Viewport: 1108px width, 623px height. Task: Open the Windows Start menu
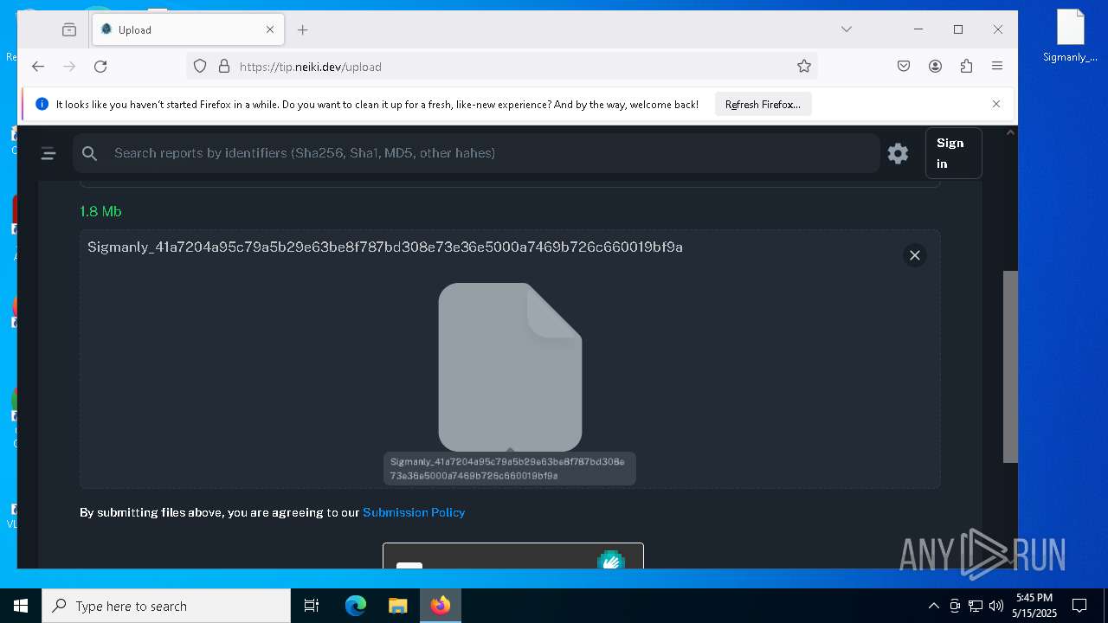pyautogui.click(x=21, y=606)
